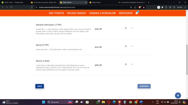
Task: Open the tab search chevron
Action: 168,2
